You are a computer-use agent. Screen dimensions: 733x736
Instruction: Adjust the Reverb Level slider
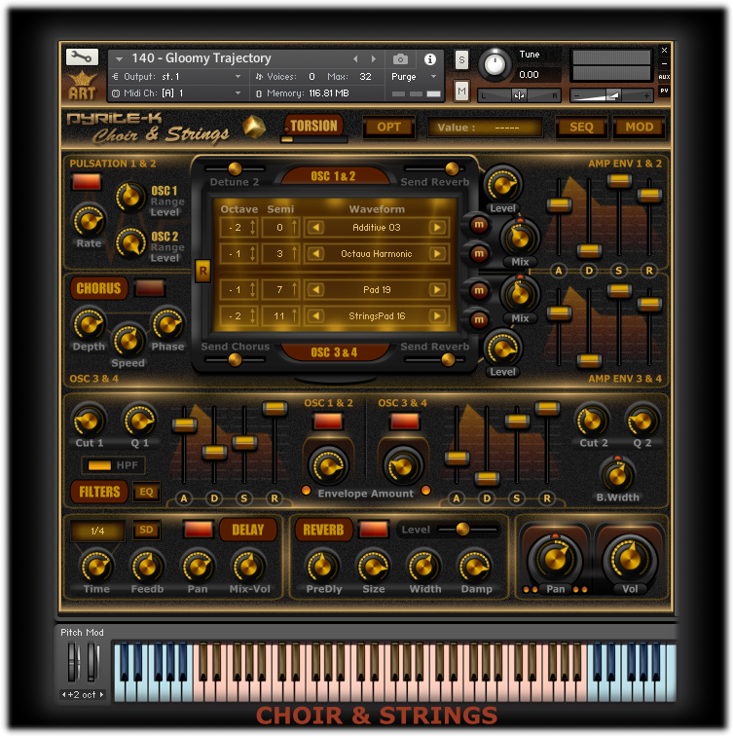[x=462, y=529]
